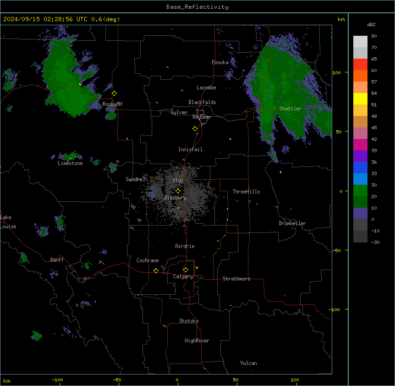
Task: Click the RockyMH label
Action: coord(112,104)
